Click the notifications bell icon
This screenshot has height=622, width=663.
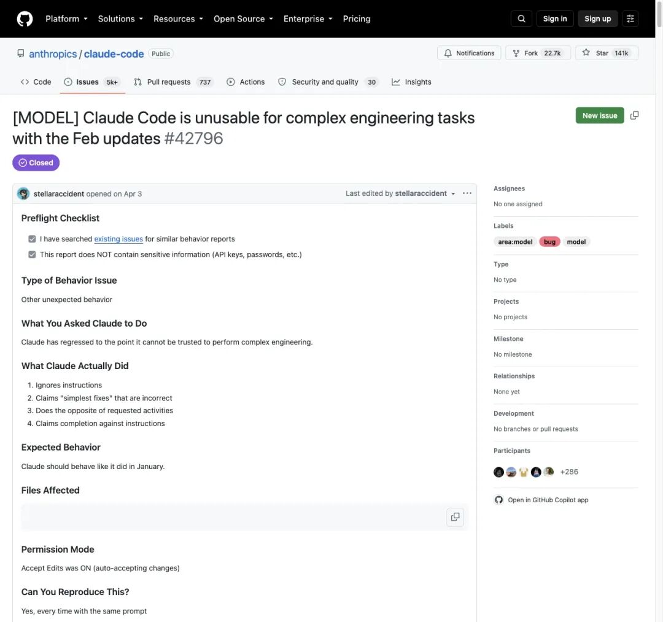point(448,53)
